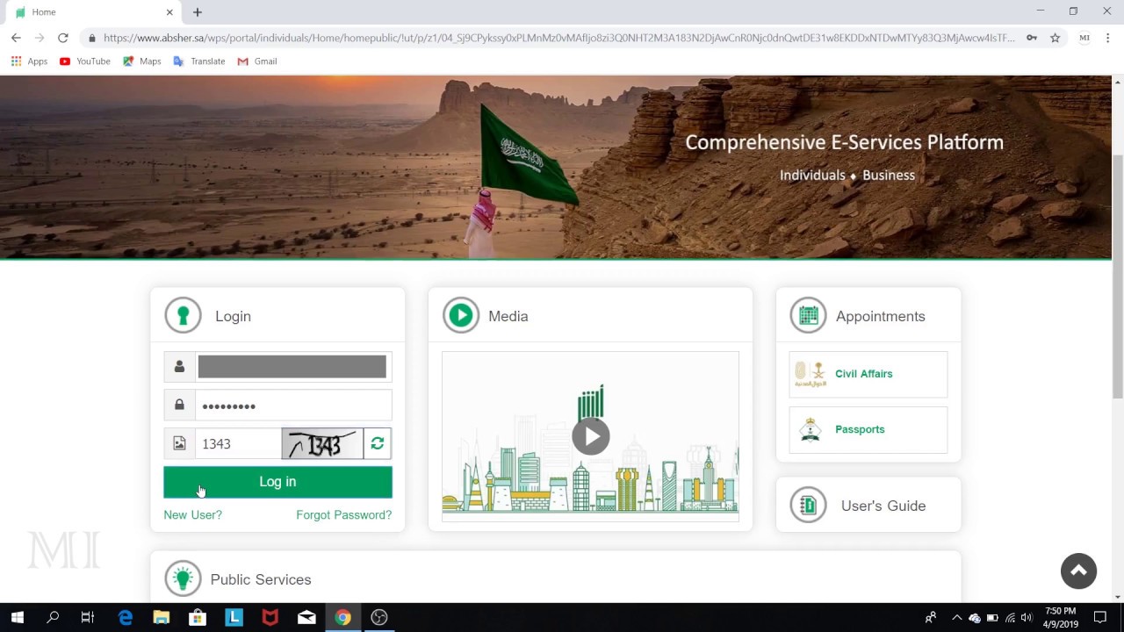Click the password input field
Image resolution: width=1124 pixels, height=632 pixels.
click(x=293, y=406)
